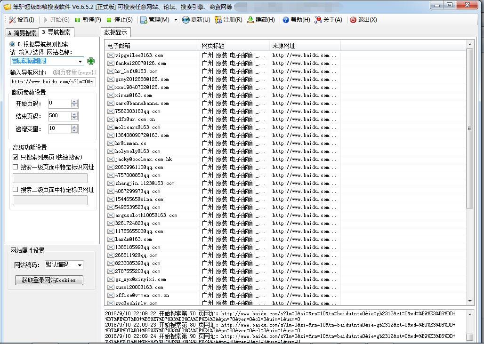Screen dimensions: 484x344
Task: Decrease 递增变量 with down arrow
Action: [74, 131]
